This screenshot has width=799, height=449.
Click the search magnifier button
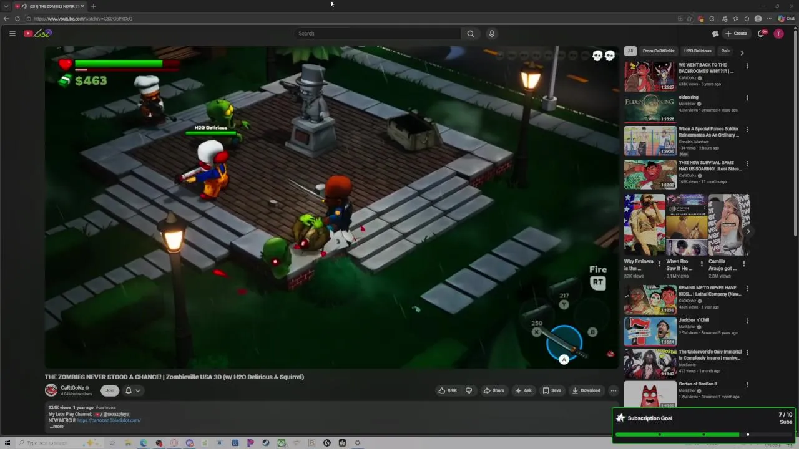[x=471, y=34]
